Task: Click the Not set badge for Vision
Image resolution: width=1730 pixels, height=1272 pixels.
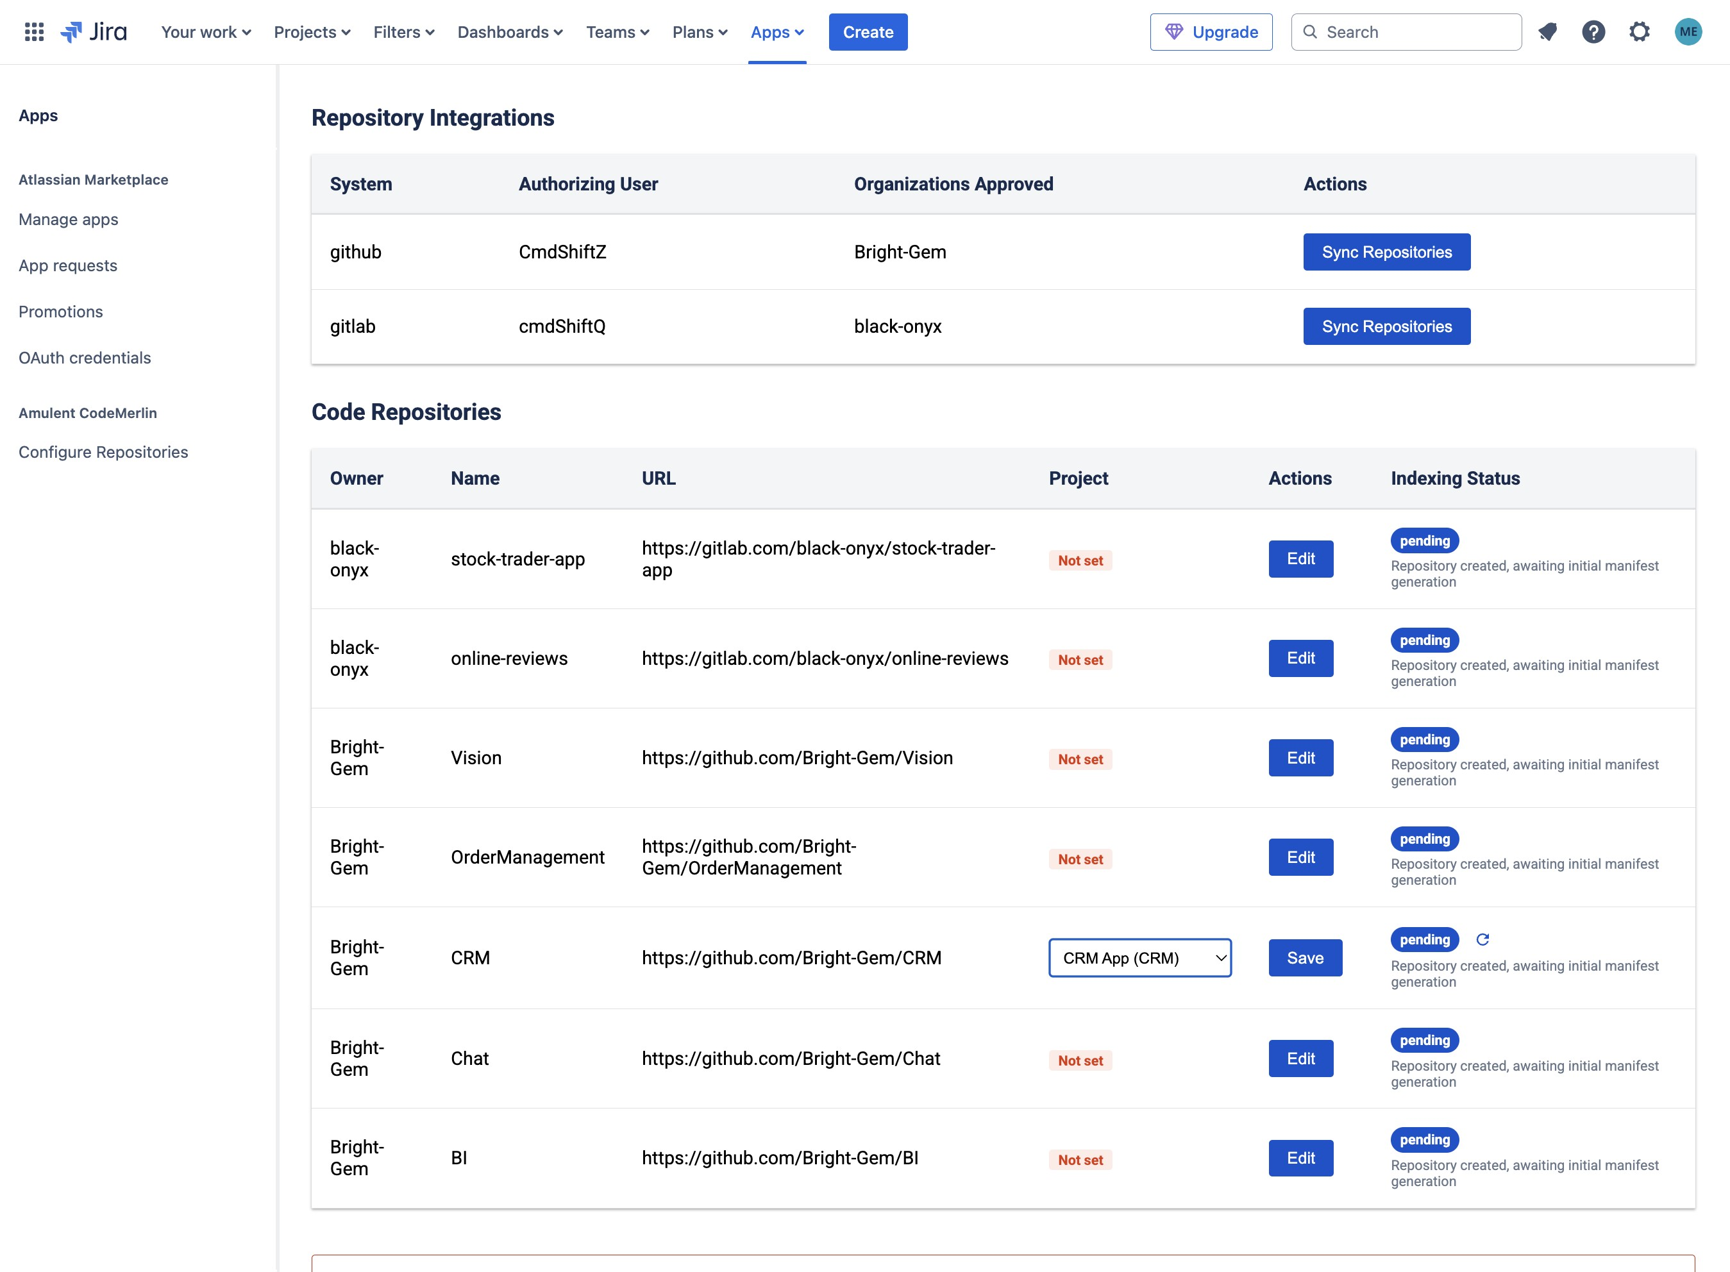Action: [1080, 759]
